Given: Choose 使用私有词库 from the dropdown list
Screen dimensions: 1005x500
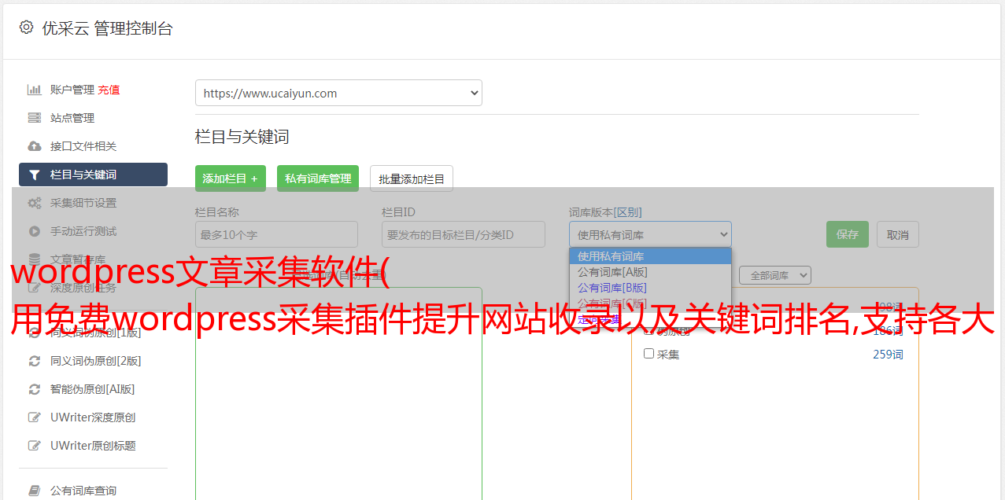Looking at the screenshot, I should pos(650,256).
